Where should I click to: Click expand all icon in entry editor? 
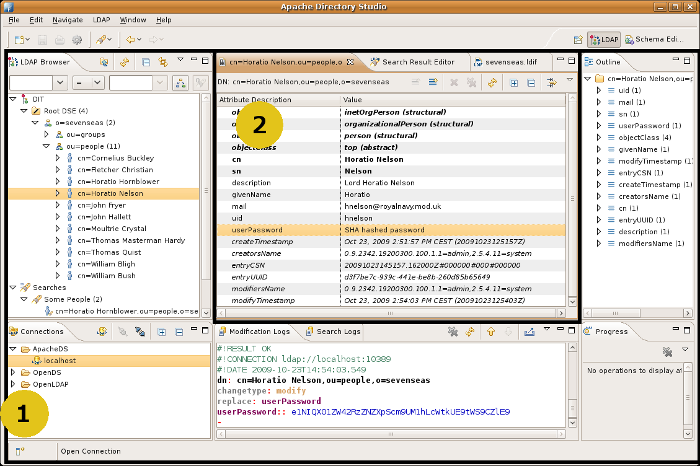tap(513, 82)
